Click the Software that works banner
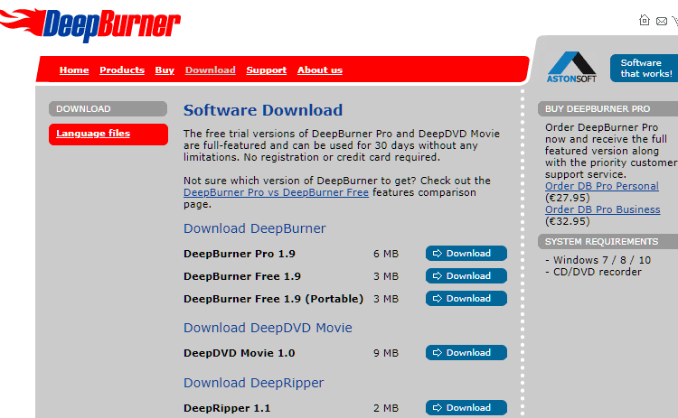This screenshot has height=418, width=678. click(x=645, y=68)
